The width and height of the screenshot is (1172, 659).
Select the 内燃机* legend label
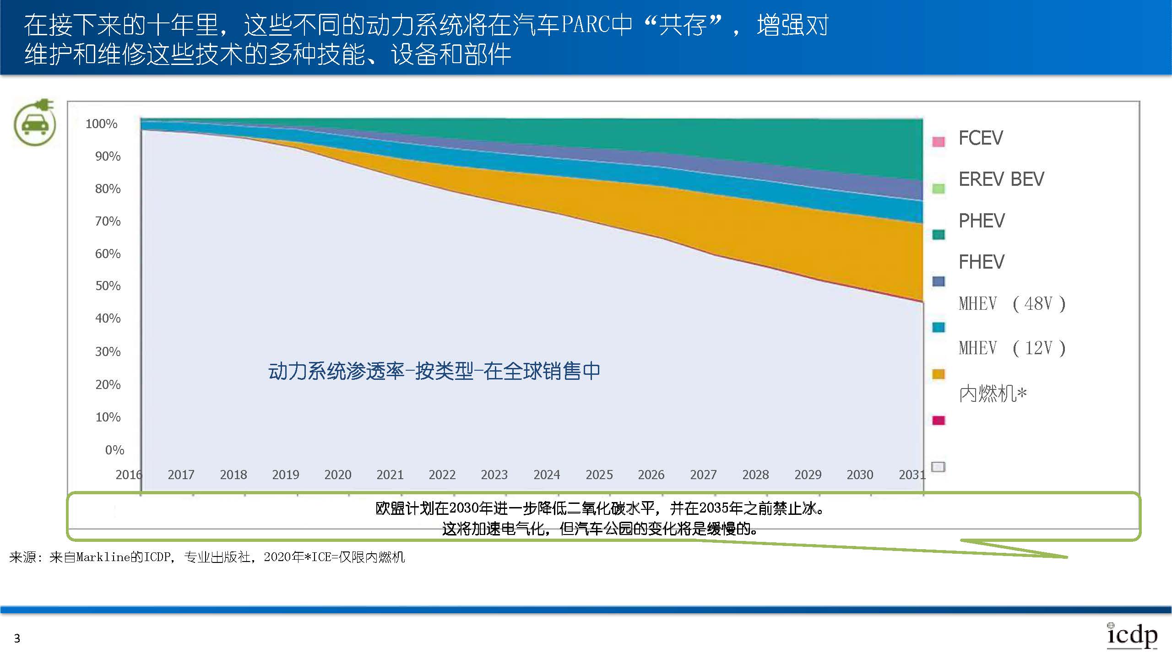coord(993,394)
